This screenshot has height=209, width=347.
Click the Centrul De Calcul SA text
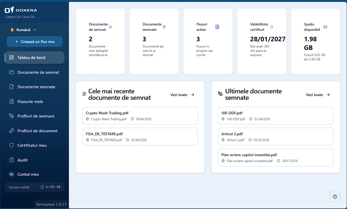(x=20, y=17)
